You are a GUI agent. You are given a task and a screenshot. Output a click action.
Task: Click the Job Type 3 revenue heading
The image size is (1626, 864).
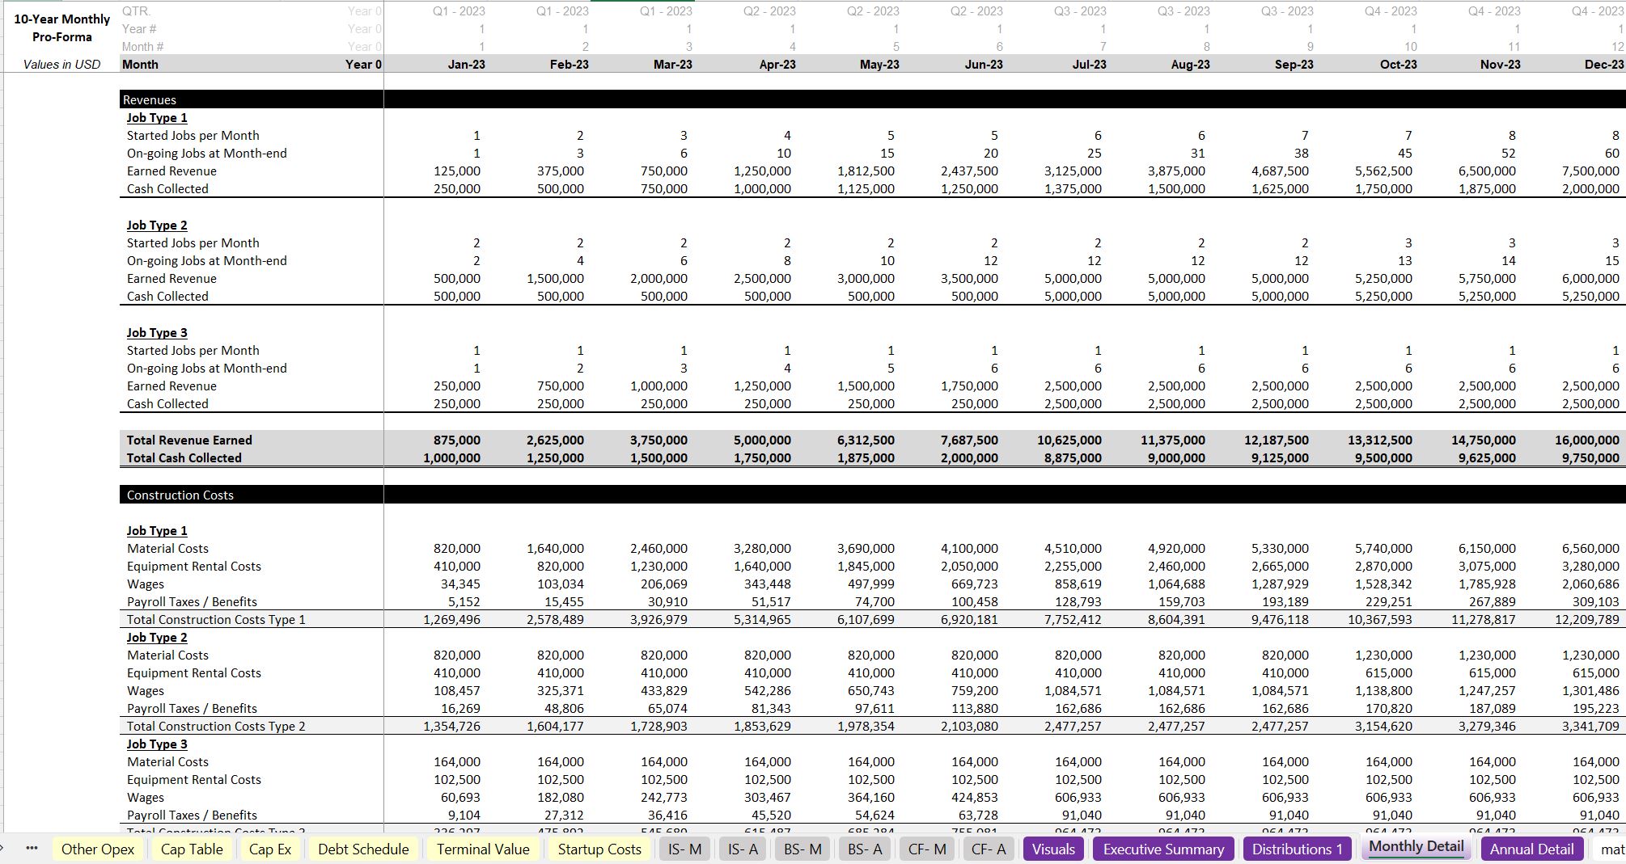click(157, 332)
